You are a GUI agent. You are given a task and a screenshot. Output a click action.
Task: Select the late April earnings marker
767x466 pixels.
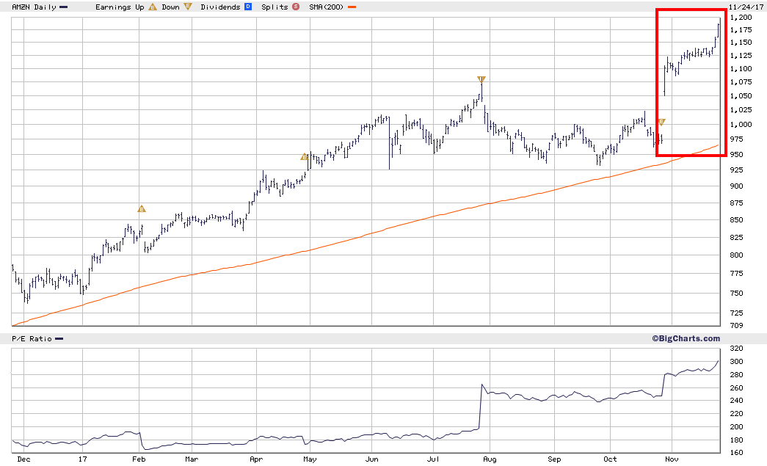[305, 157]
